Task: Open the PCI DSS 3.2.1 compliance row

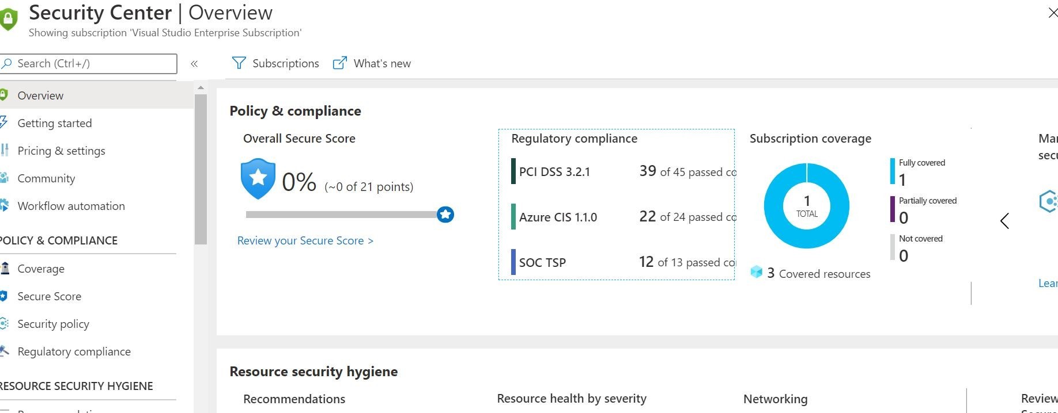Action: point(623,171)
